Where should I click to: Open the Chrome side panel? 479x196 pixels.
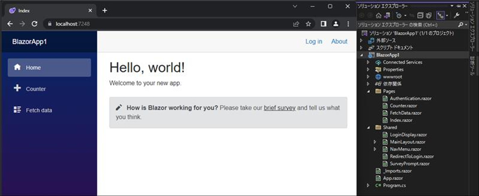pos(323,24)
